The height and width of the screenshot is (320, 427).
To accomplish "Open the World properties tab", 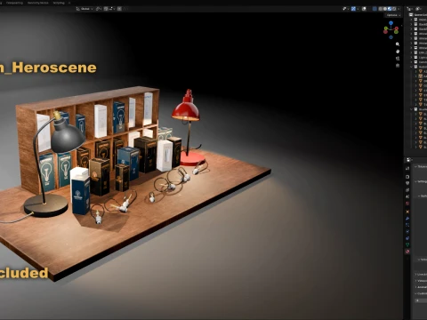I will [x=407, y=204].
